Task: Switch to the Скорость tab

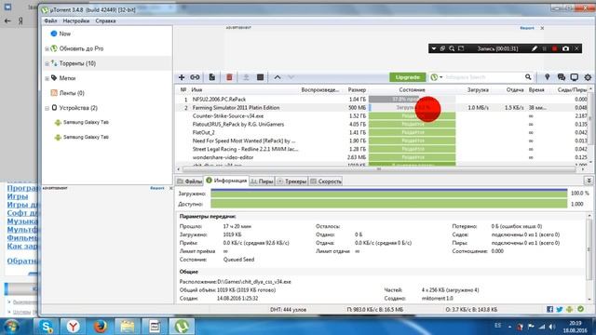Action: tap(326, 181)
